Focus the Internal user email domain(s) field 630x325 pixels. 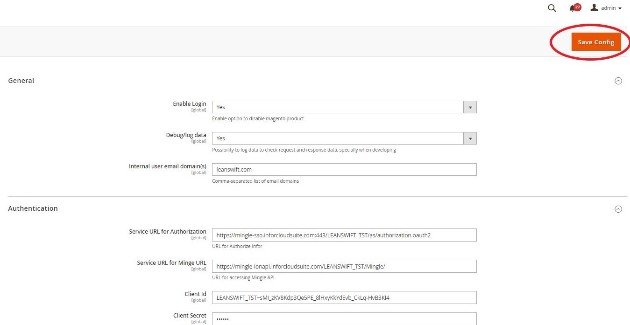pos(344,170)
